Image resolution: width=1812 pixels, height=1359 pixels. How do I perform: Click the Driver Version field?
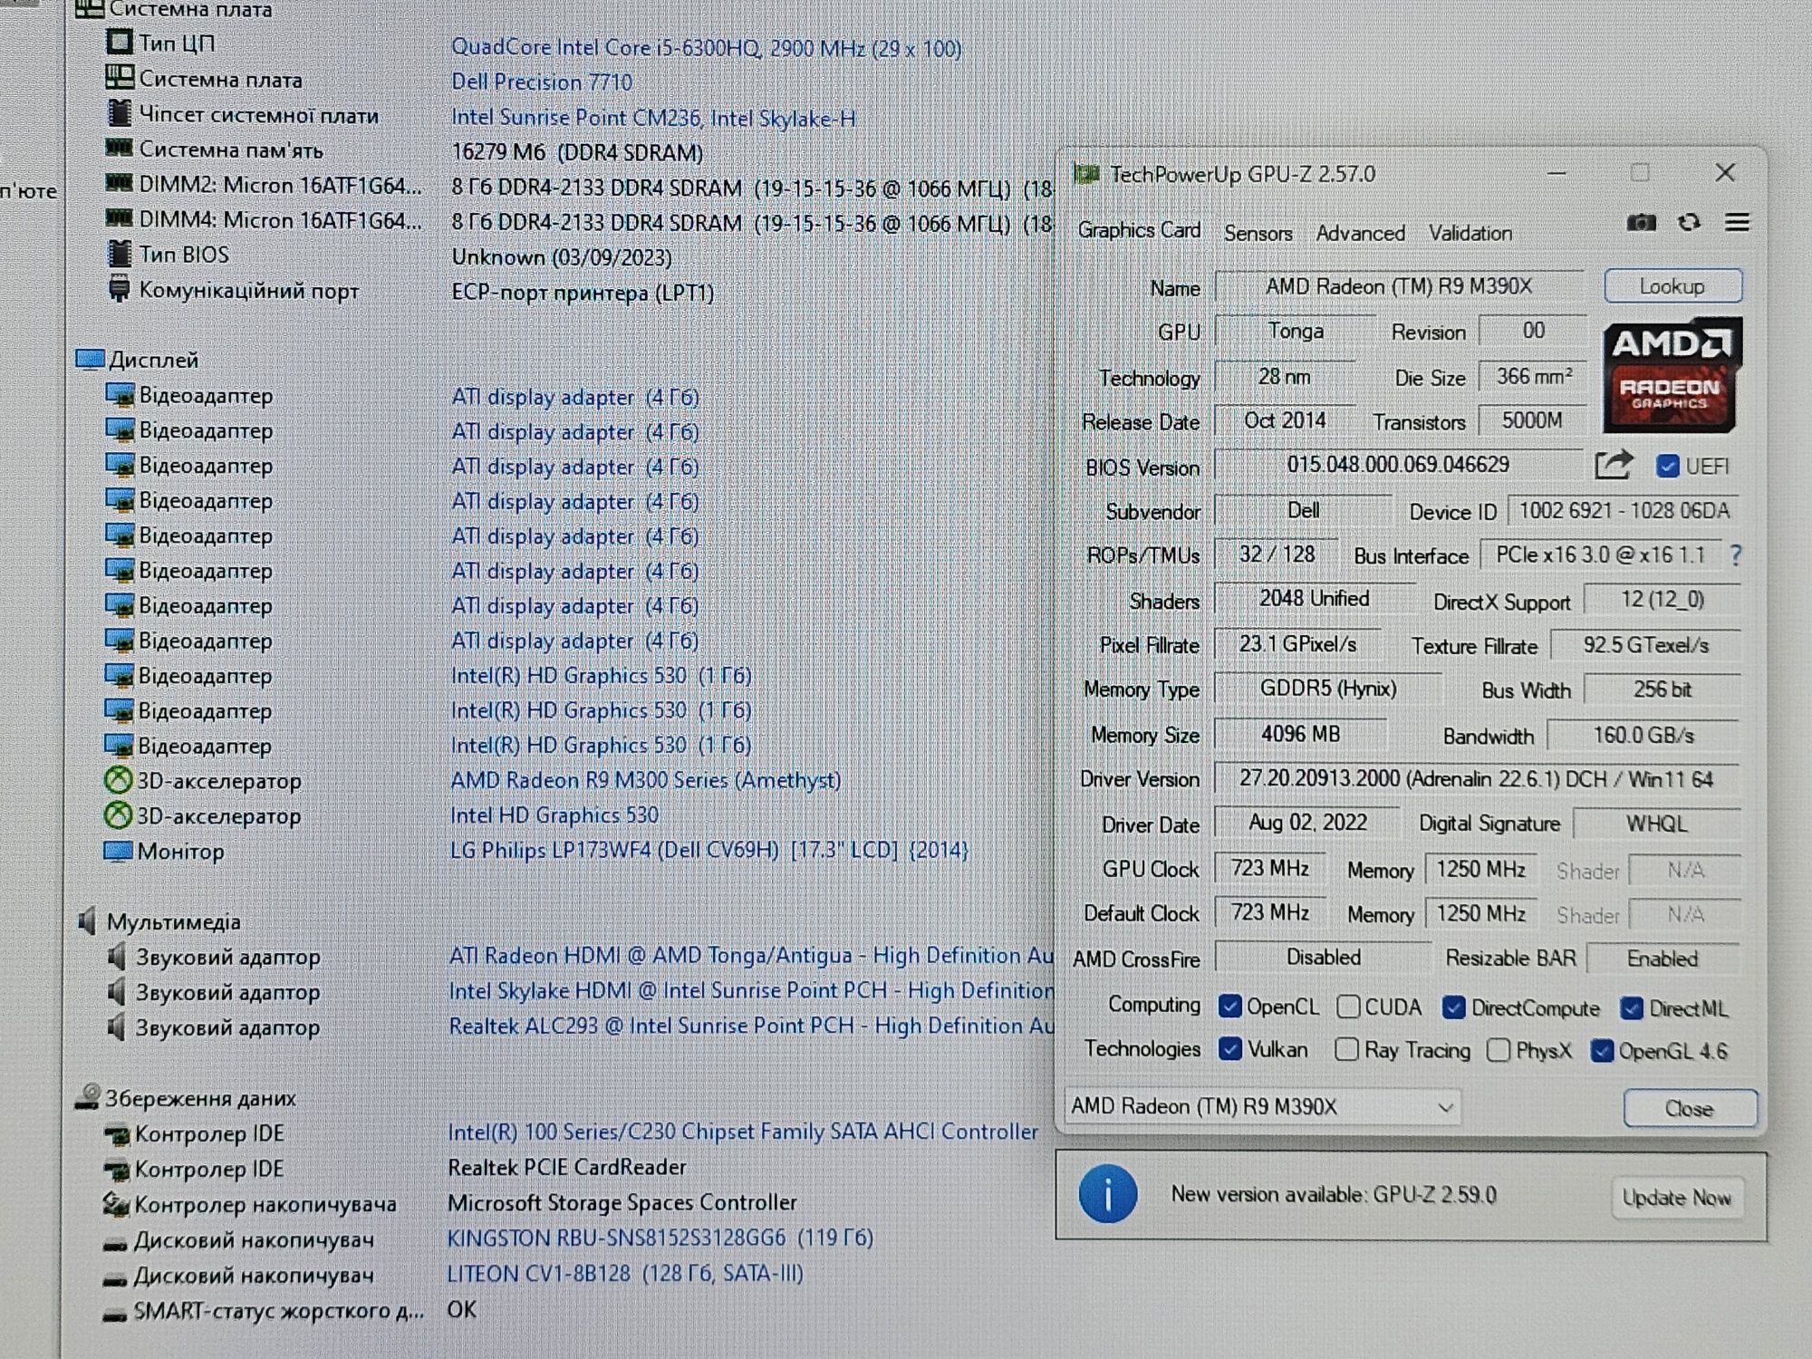click(x=1476, y=779)
